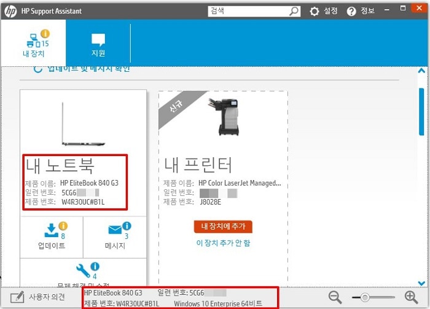Focus the 검색 search field

pos(254,11)
